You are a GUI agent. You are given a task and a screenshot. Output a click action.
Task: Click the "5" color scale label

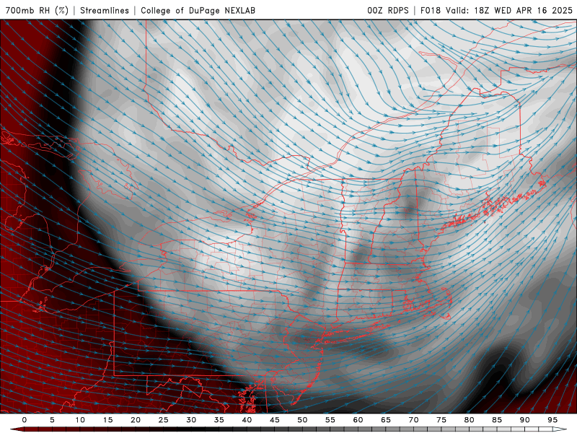point(52,420)
